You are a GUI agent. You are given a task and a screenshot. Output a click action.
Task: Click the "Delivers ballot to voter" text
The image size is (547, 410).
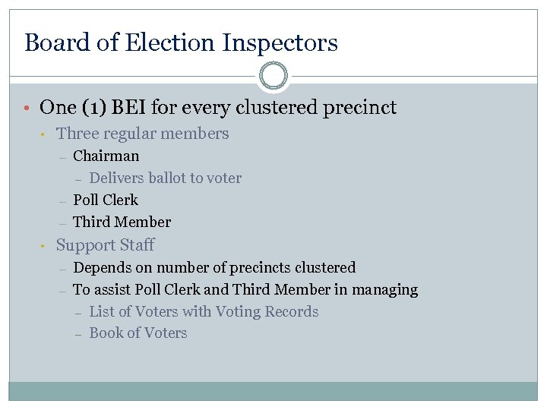click(x=166, y=178)
